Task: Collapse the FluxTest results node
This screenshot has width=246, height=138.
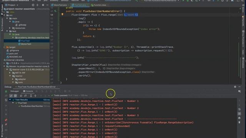Action: point(13,103)
